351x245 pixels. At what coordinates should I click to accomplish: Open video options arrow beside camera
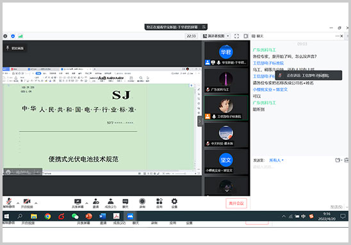36,203
